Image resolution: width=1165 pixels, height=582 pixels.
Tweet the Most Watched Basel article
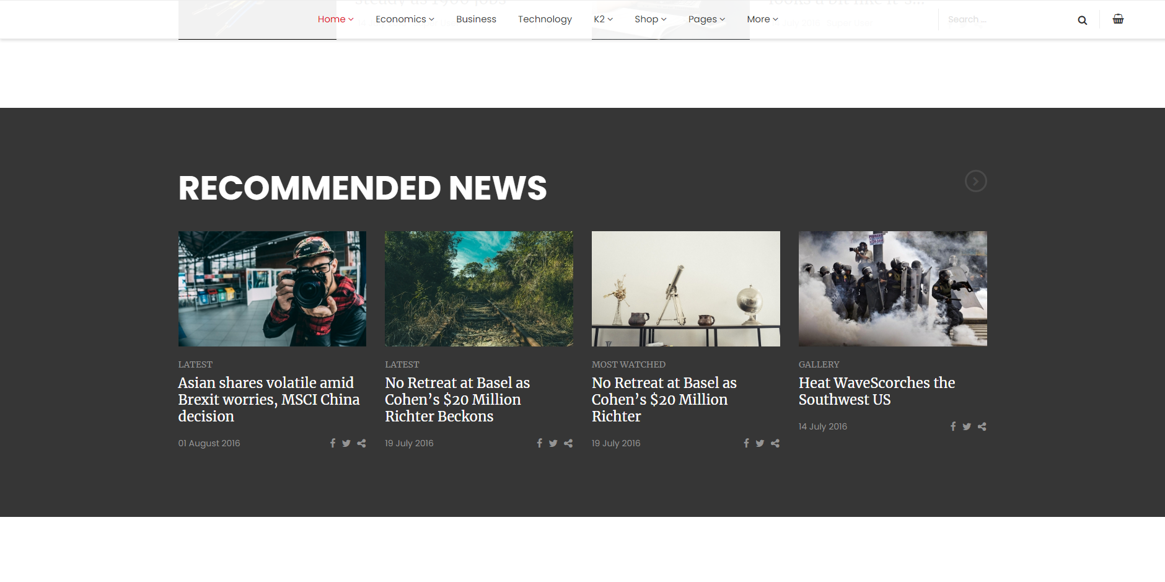point(760,443)
